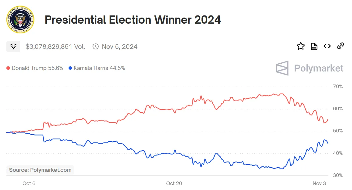Copy the market link icon
The width and height of the screenshot is (352, 190).
pyautogui.click(x=340, y=46)
